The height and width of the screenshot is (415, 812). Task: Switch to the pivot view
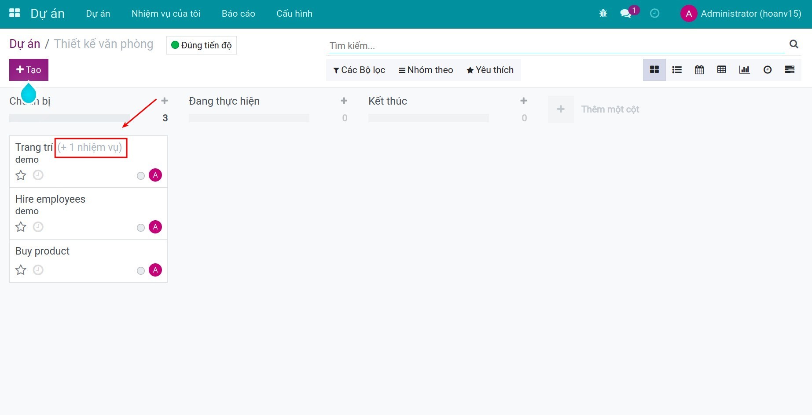(721, 69)
